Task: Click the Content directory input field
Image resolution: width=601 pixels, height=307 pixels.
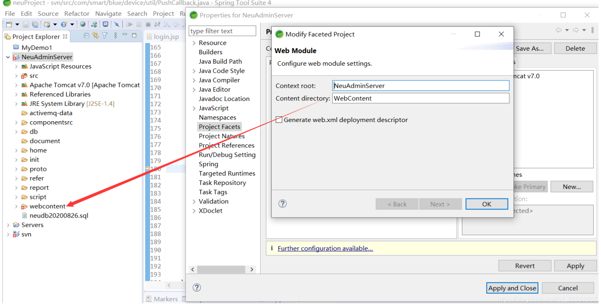Action: click(x=421, y=98)
